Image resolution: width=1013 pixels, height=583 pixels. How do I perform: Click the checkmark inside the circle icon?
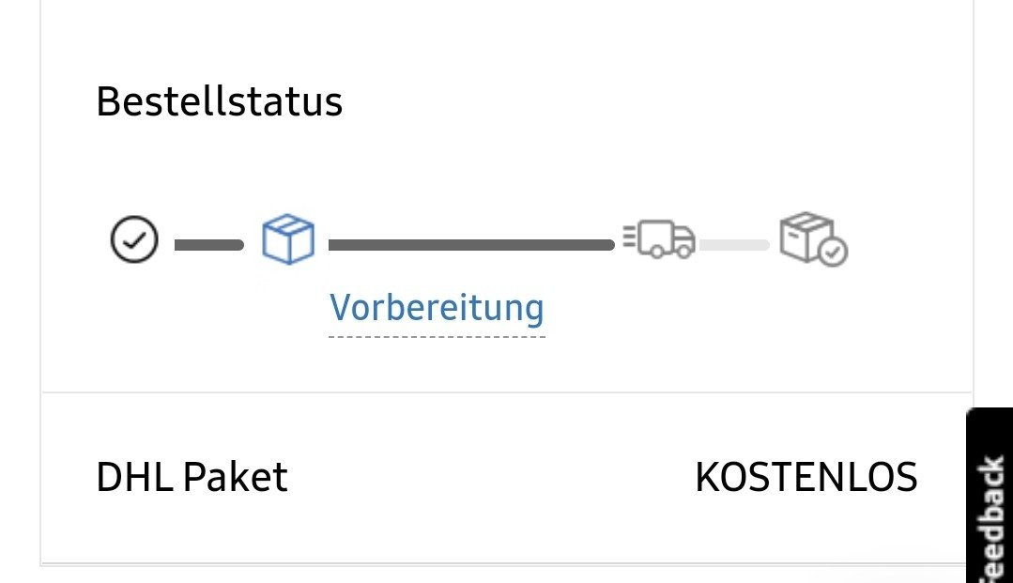[x=135, y=240]
